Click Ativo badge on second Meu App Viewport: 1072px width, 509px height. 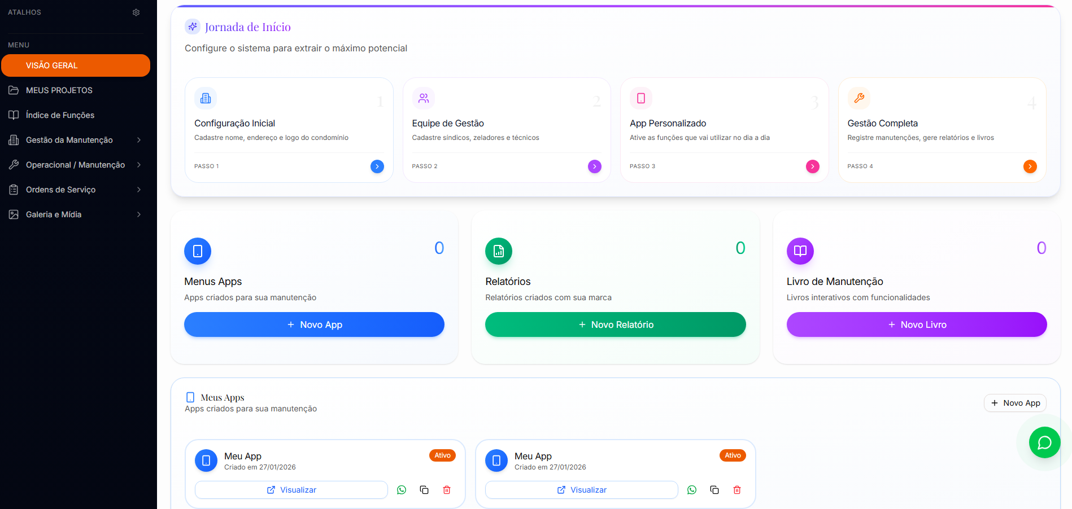pos(733,455)
